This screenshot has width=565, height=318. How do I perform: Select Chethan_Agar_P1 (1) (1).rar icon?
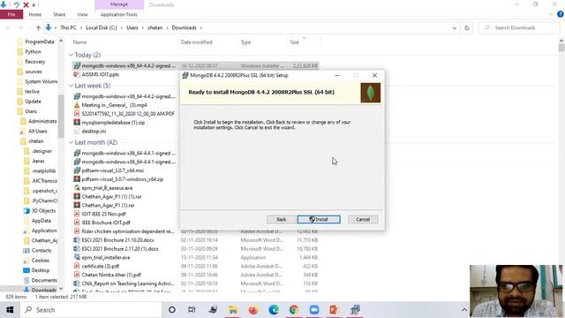[x=77, y=196]
